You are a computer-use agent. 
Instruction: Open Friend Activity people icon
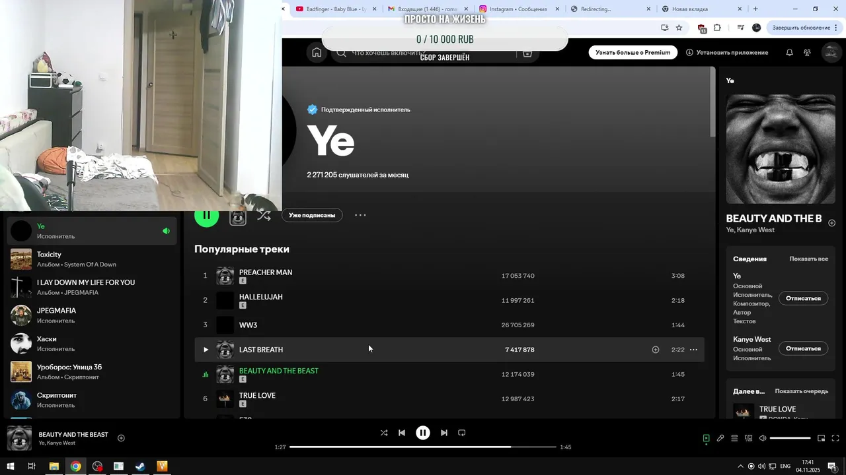coord(807,53)
